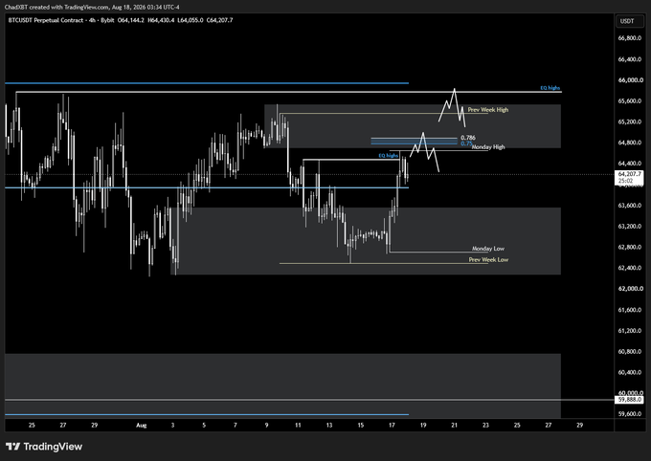651x461 pixels.
Task: Click the low value L64,055.0
Action: click(191, 20)
